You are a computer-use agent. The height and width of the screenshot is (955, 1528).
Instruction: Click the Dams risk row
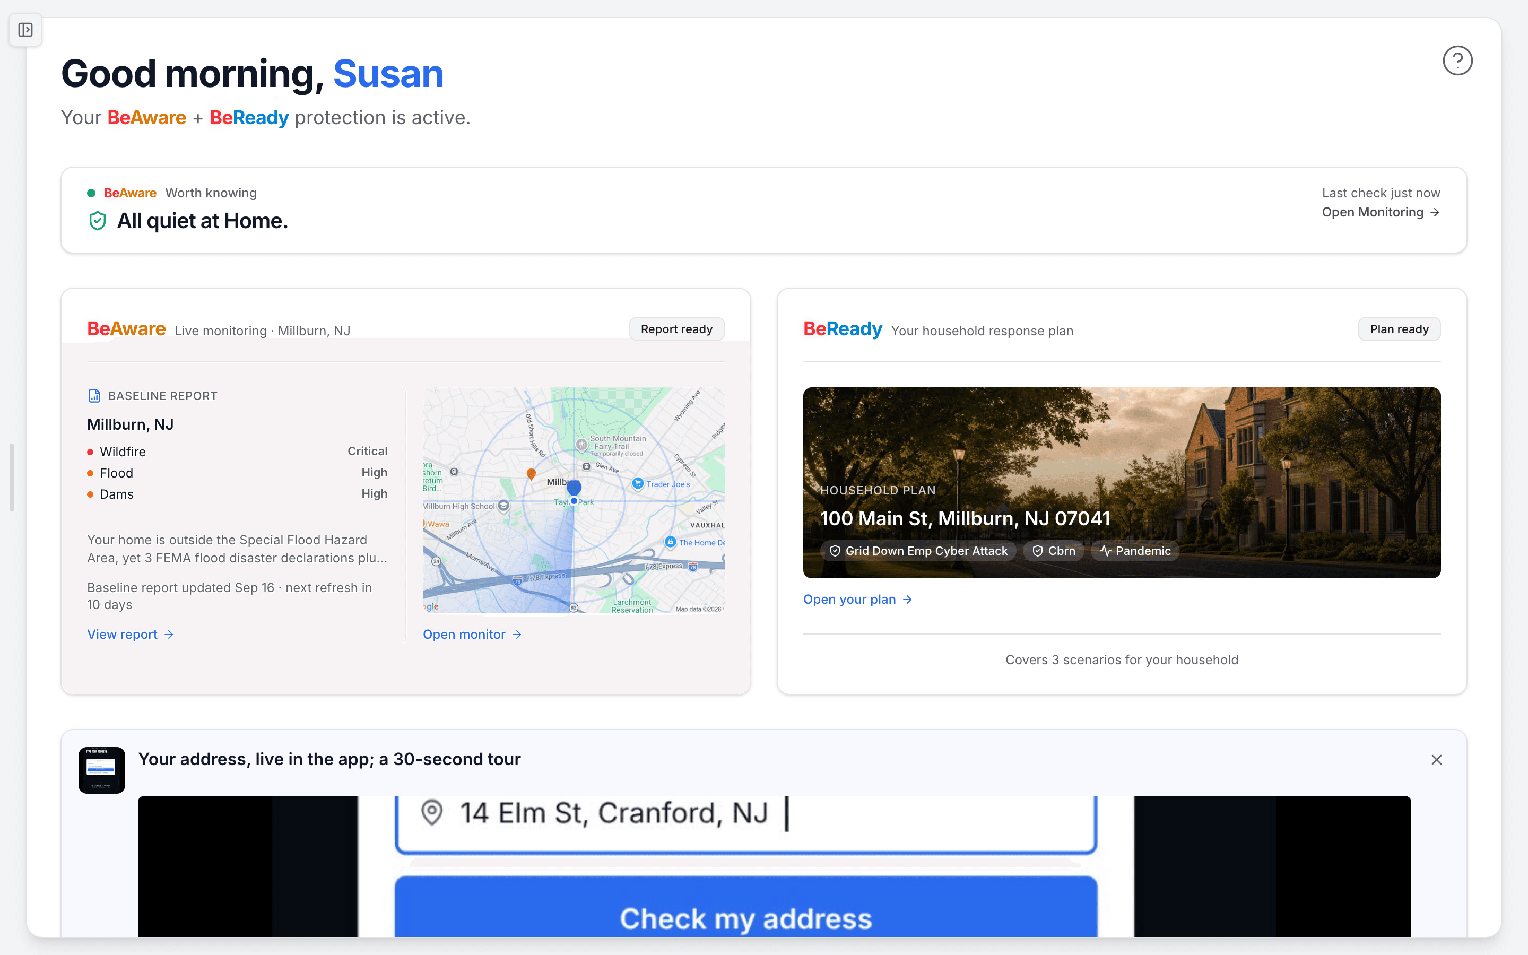click(x=237, y=494)
